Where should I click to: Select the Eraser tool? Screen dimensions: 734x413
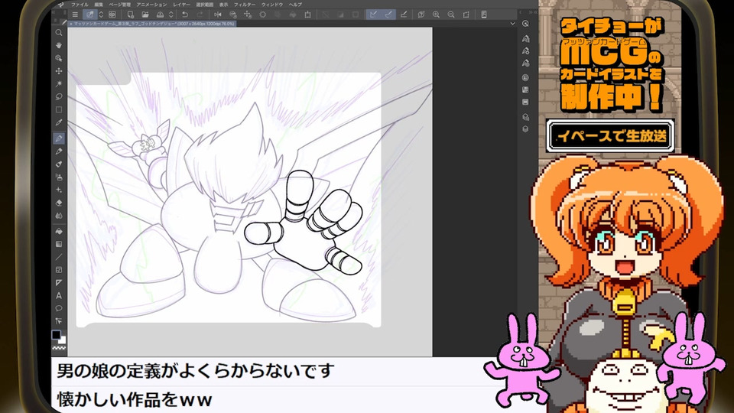point(59,203)
